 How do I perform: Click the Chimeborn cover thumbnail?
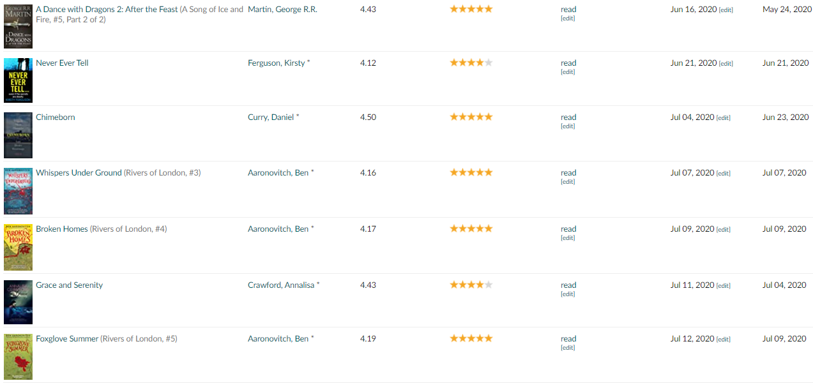tap(18, 135)
